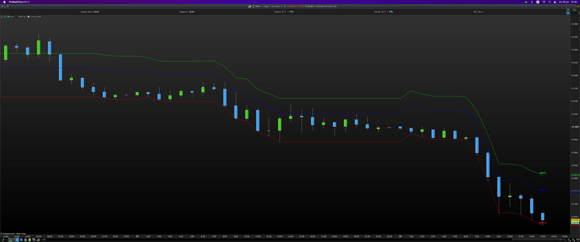Click the 14m29s candle countdown label

575,223
